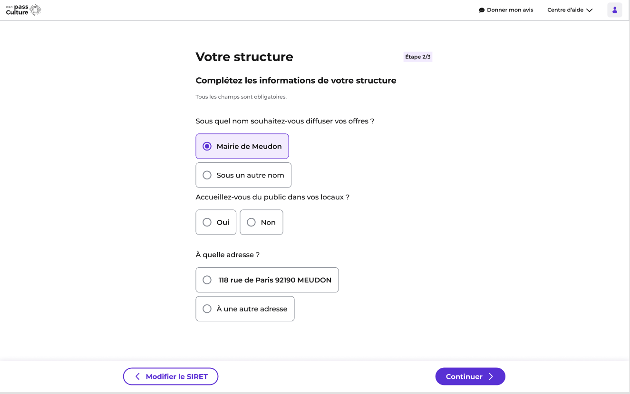Expand the Centre d'aide dropdown
This screenshot has height=394, width=630.
click(570, 10)
